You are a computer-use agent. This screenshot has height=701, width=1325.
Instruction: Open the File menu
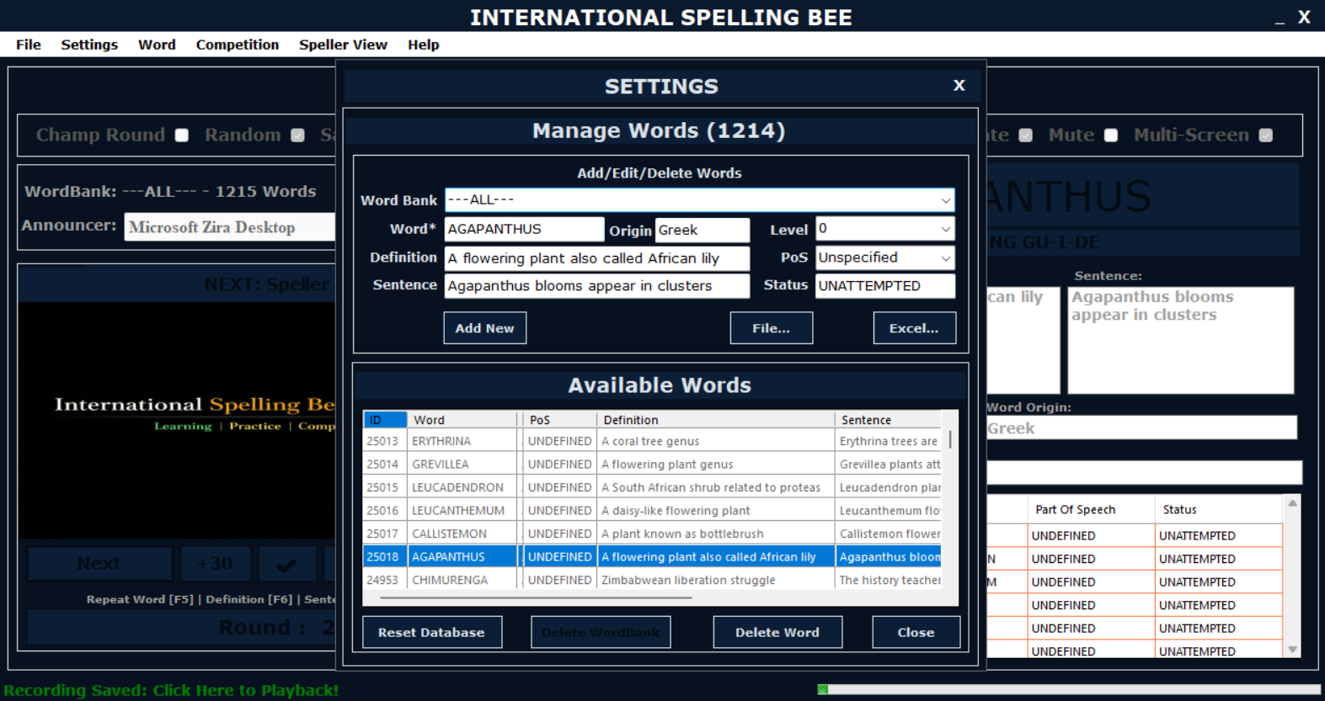tap(28, 45)
